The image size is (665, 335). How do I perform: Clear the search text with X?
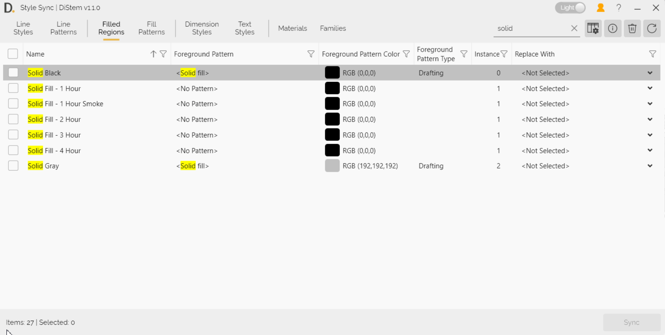(x=574, y=29)
